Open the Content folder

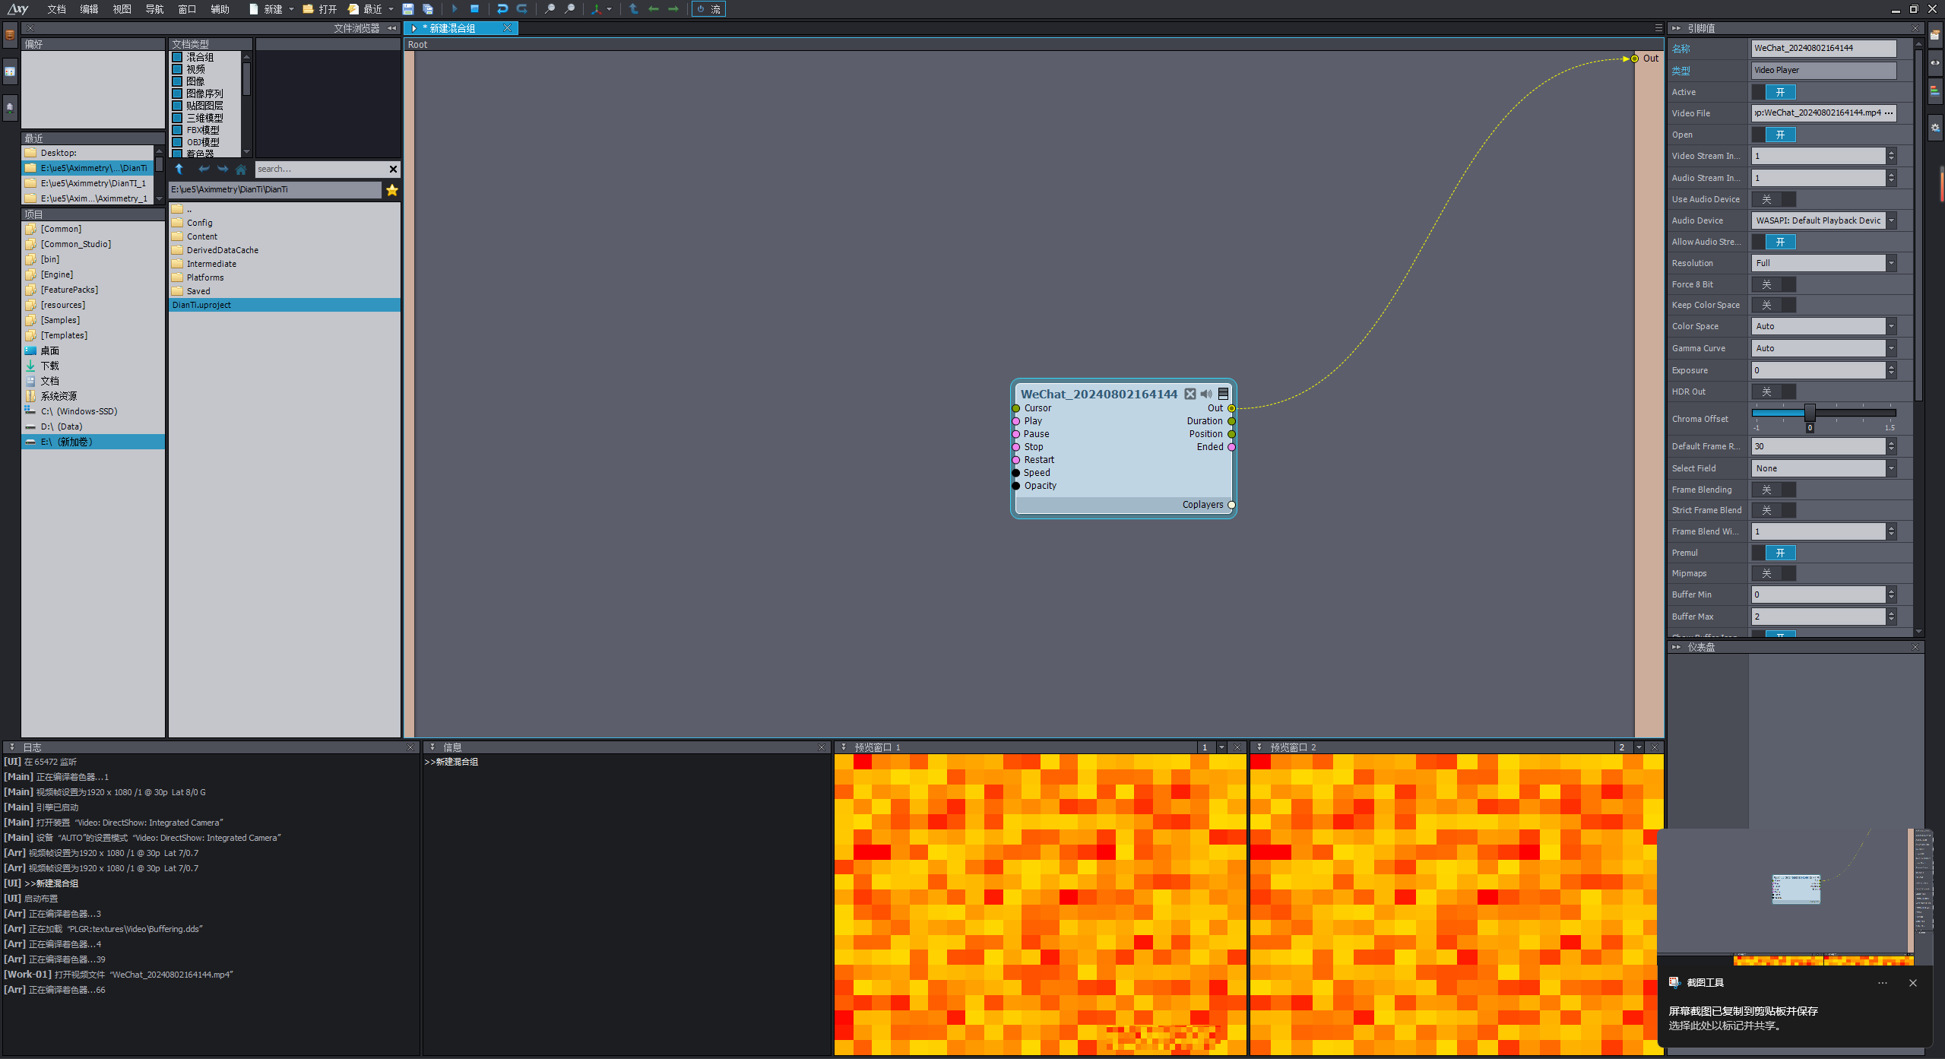tap(284, 236)
